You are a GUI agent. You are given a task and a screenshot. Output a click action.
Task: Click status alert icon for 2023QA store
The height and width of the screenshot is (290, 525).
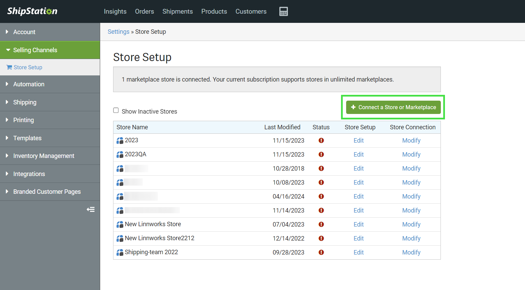(321, 155)
